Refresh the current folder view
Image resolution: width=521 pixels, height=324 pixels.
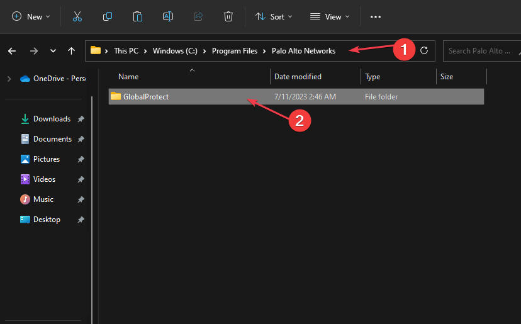[x=424, y=50]
